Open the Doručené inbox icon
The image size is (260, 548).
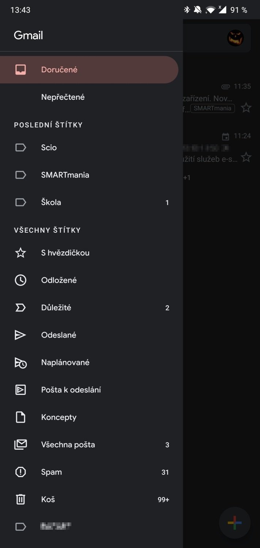20,69
